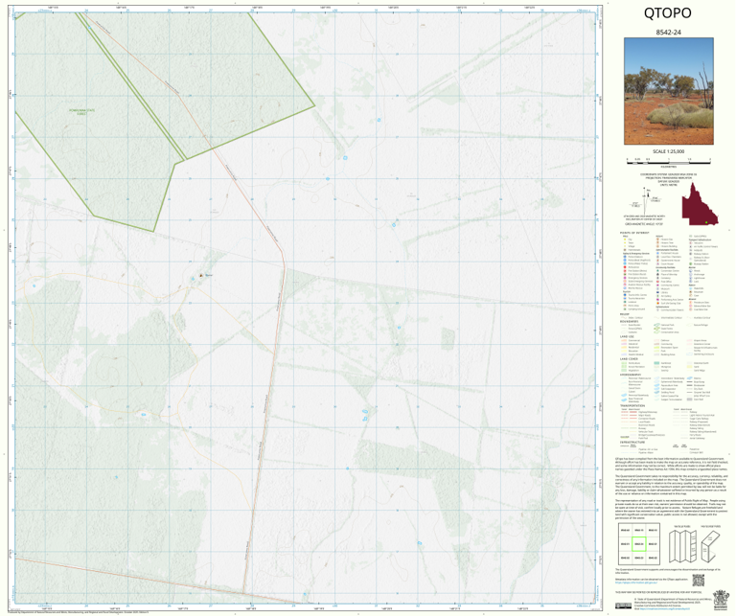Click the maroon Queensland locator map
This screenshot has height=616, width=736.
coord(700,205)
